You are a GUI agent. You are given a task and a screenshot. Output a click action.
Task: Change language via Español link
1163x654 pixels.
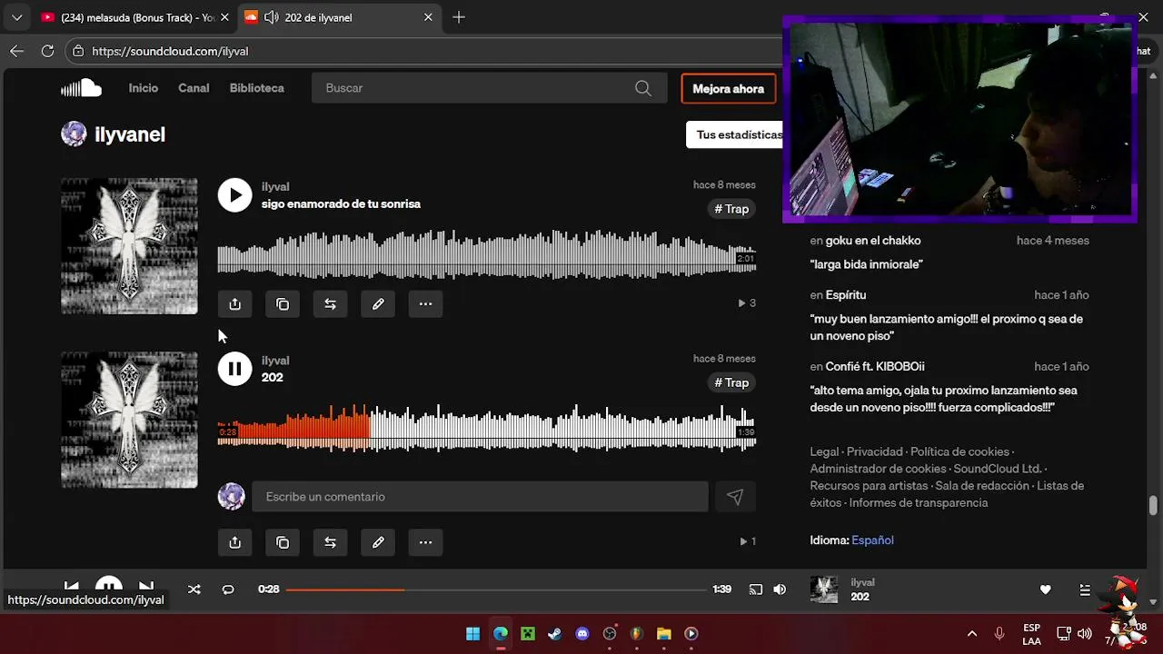[x=872, y=540]
